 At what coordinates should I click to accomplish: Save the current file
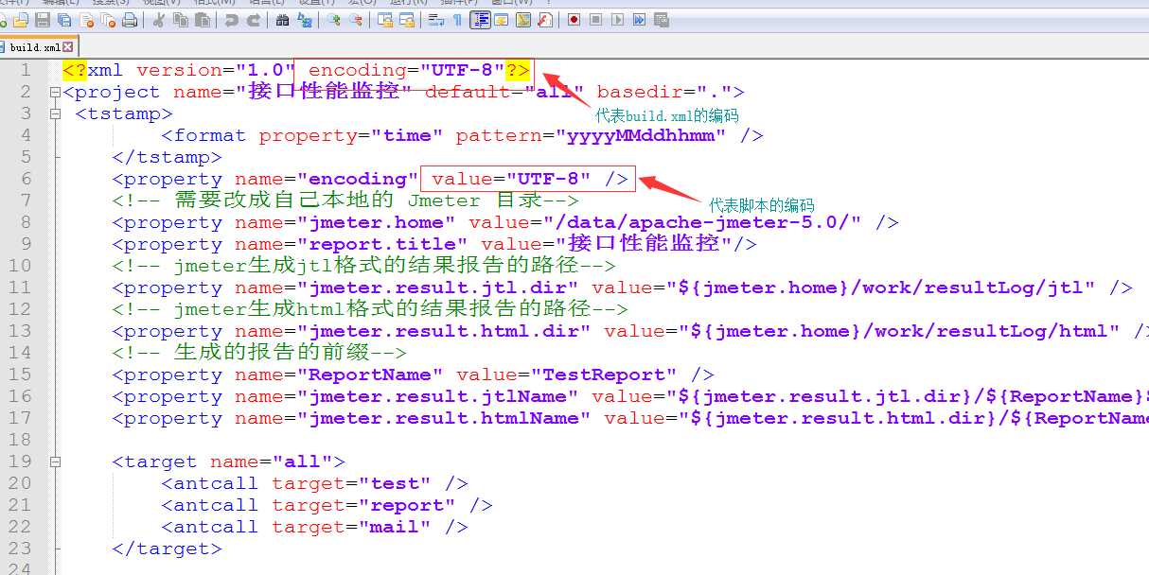[x=43, y=20]
